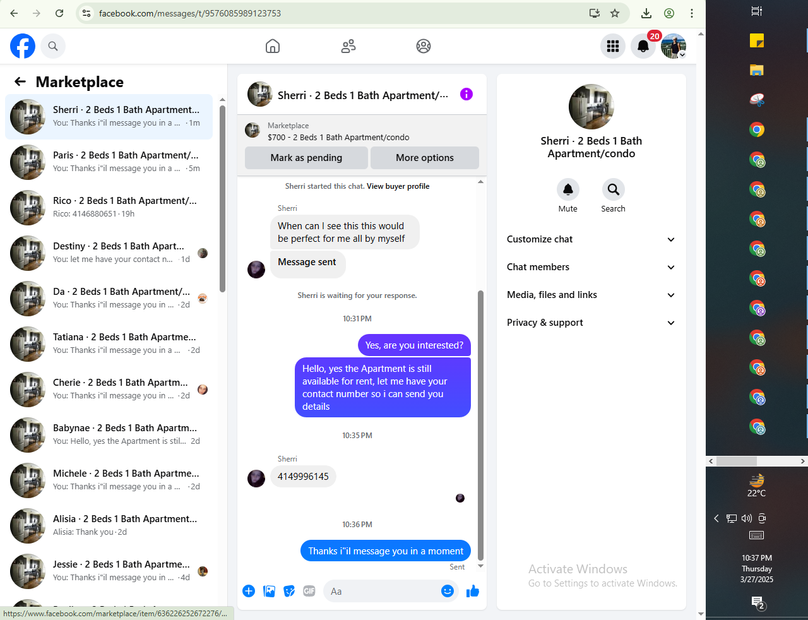
Task: Open Windows notification center icon
Action: coord(757,602)
